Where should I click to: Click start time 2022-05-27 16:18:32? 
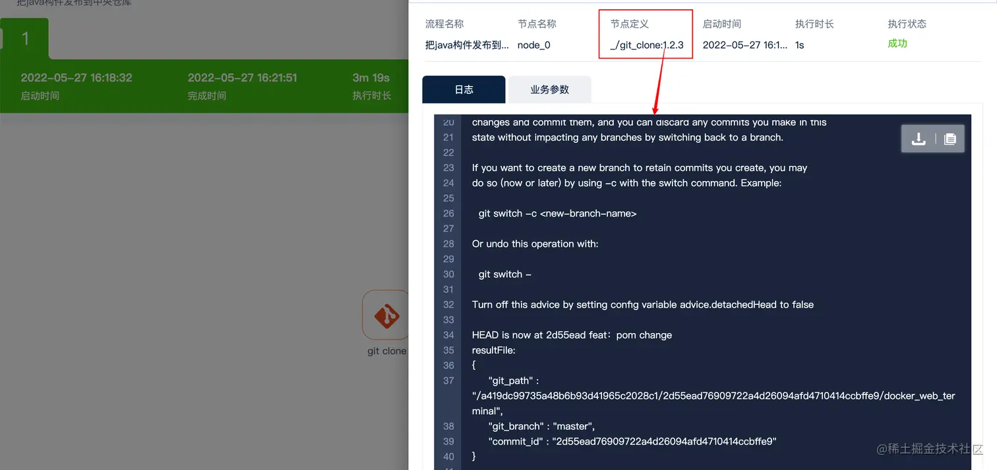click(76, 78)
